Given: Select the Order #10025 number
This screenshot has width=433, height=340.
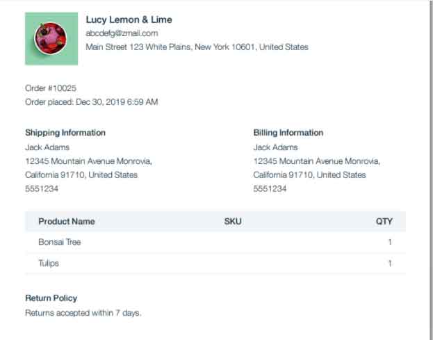Looking at the screenshot, I should point(51,88).
